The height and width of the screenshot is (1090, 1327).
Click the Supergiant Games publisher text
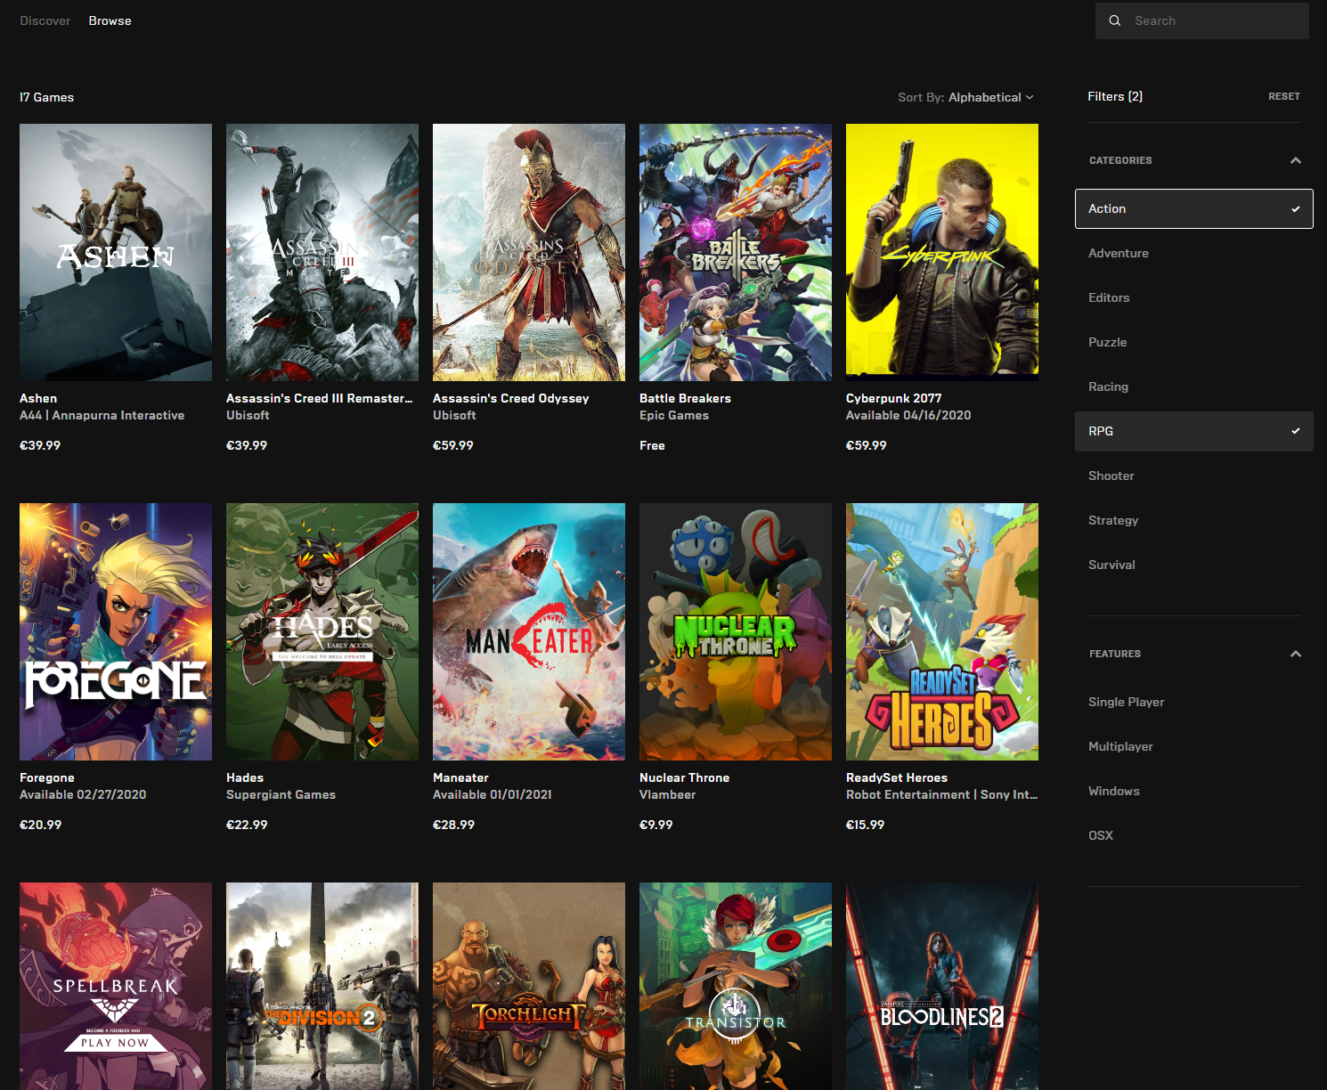coord(281,794)
